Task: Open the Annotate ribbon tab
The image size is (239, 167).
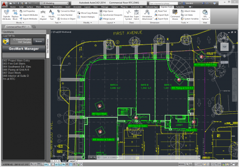Action: point(77,7)
